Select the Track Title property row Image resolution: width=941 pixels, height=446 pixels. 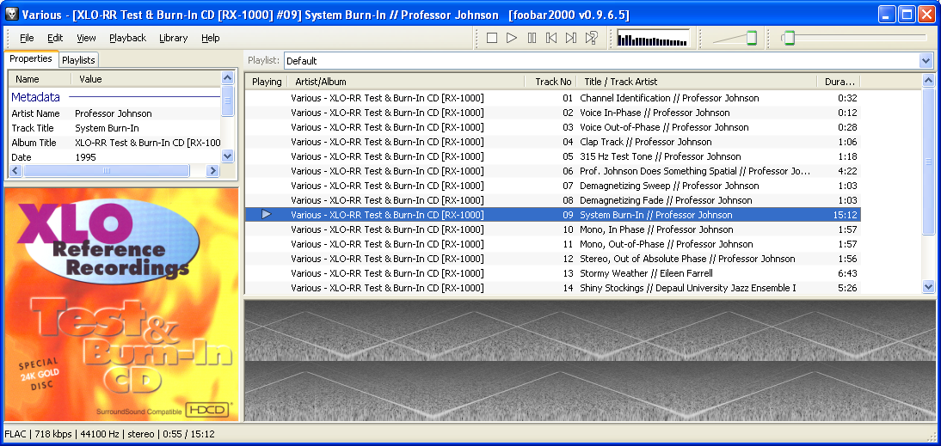114,128
